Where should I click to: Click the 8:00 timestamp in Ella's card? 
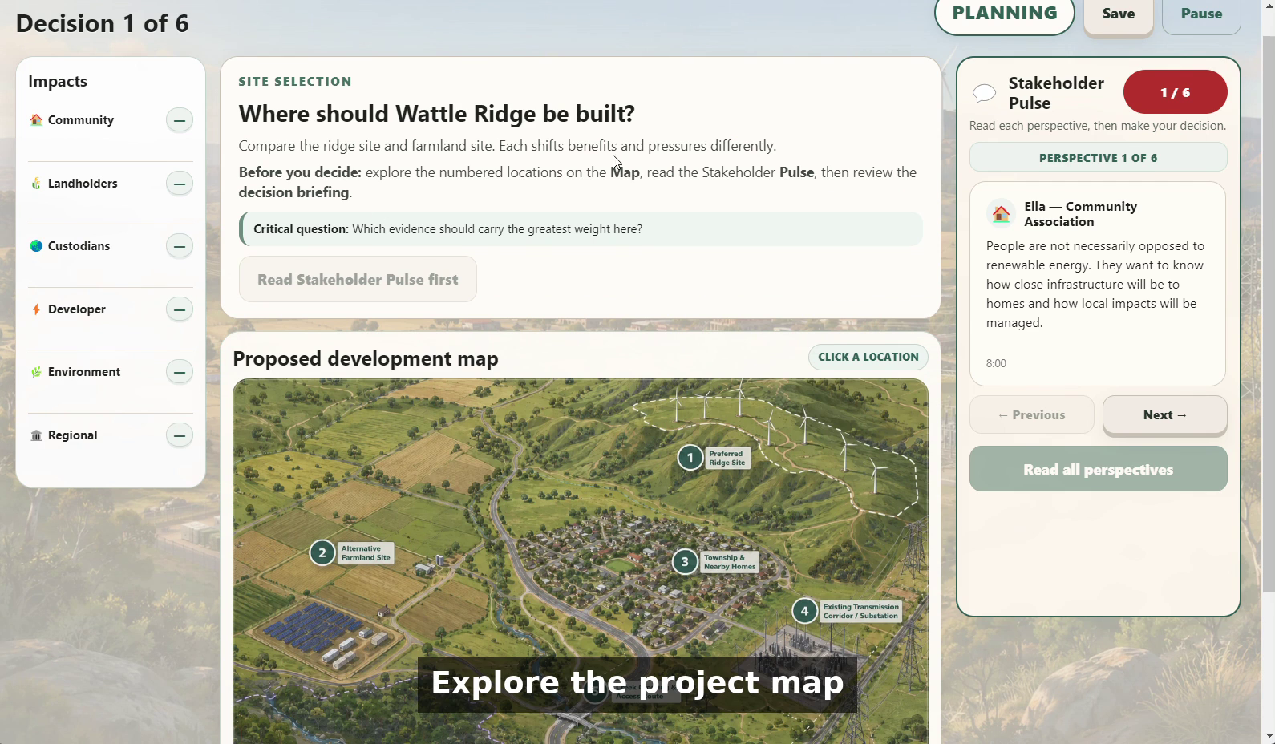996,363
